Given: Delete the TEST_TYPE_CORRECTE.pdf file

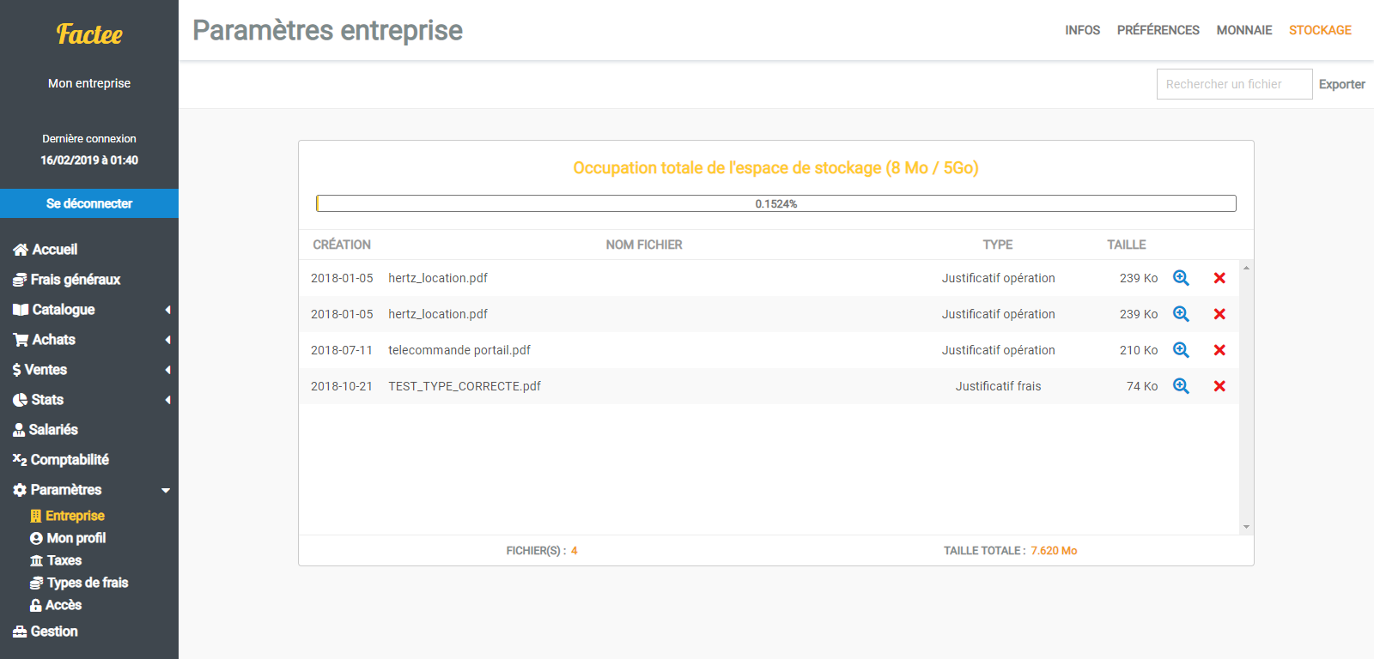Looking at the screenshot, I should point(1219,386).
